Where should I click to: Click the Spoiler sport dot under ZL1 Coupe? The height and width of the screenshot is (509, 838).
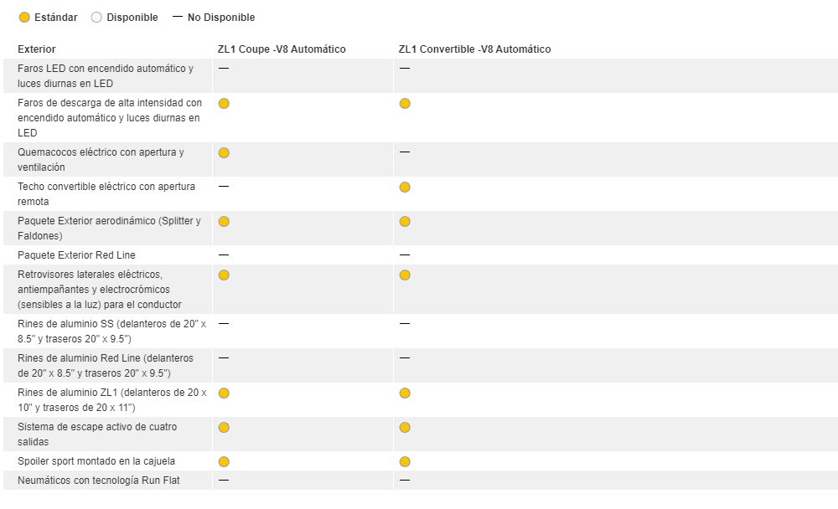click(224, 461)
